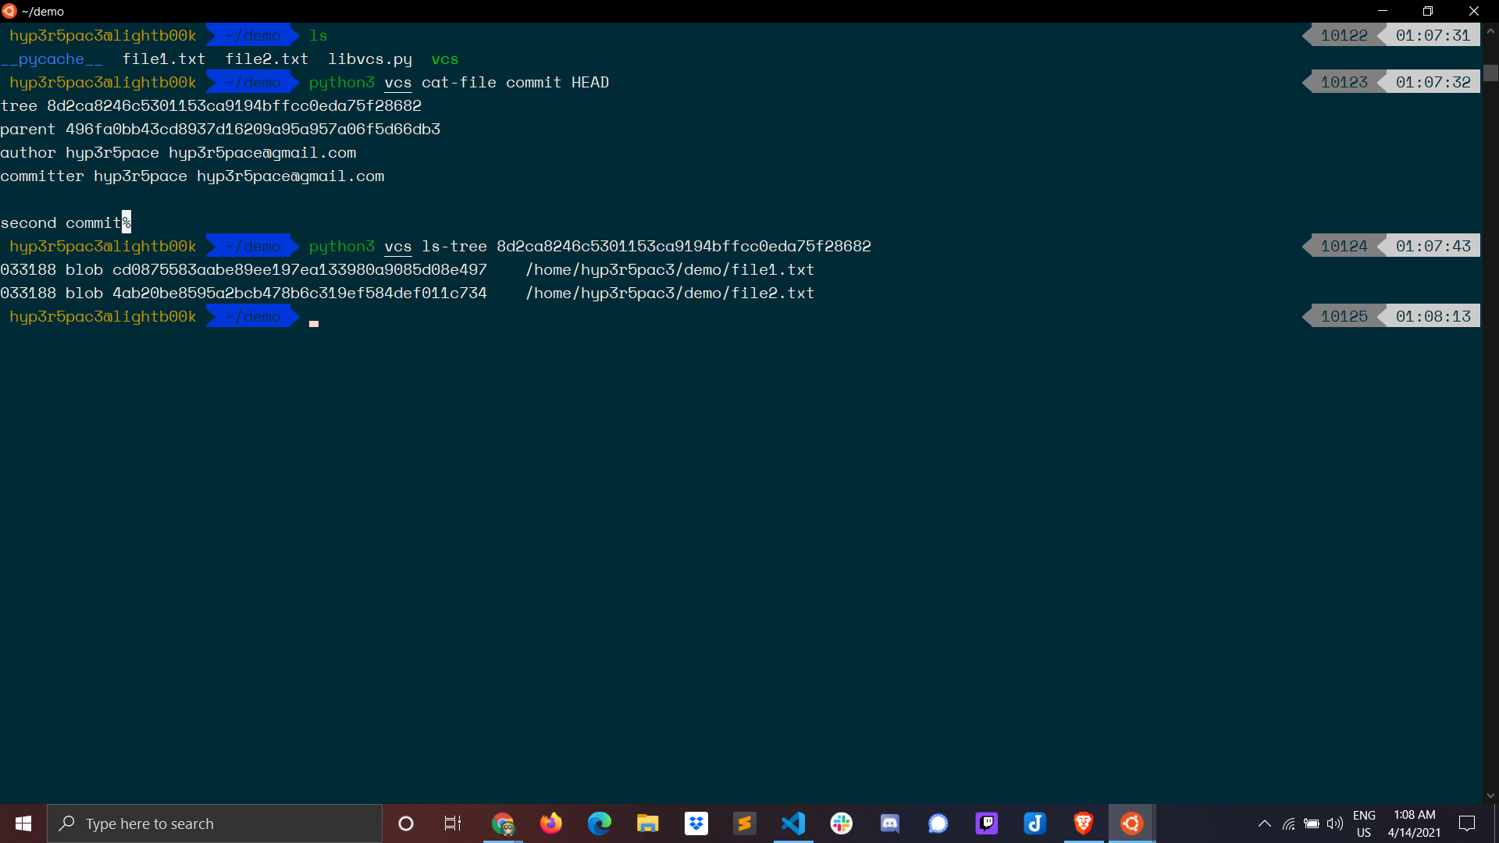This screenshot has width=1499, height=843.
Task: Expand the system tray overflow area
Action: pyautogui.click(x=1263, y=823)
